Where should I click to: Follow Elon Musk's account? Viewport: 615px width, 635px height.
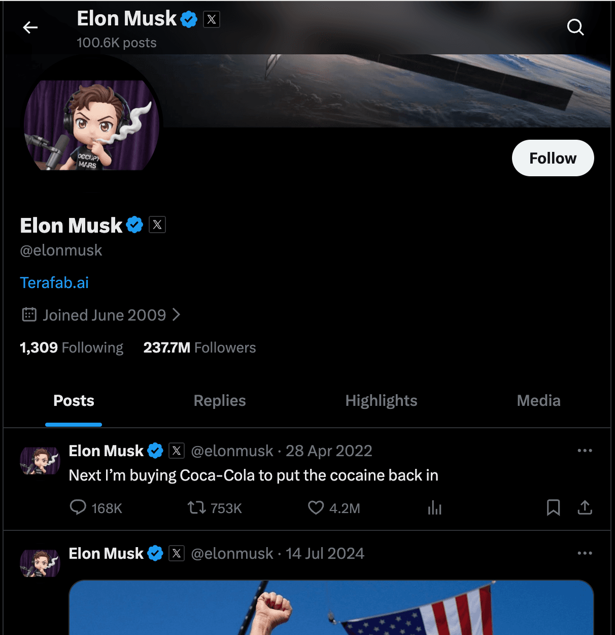click(553, 158)
